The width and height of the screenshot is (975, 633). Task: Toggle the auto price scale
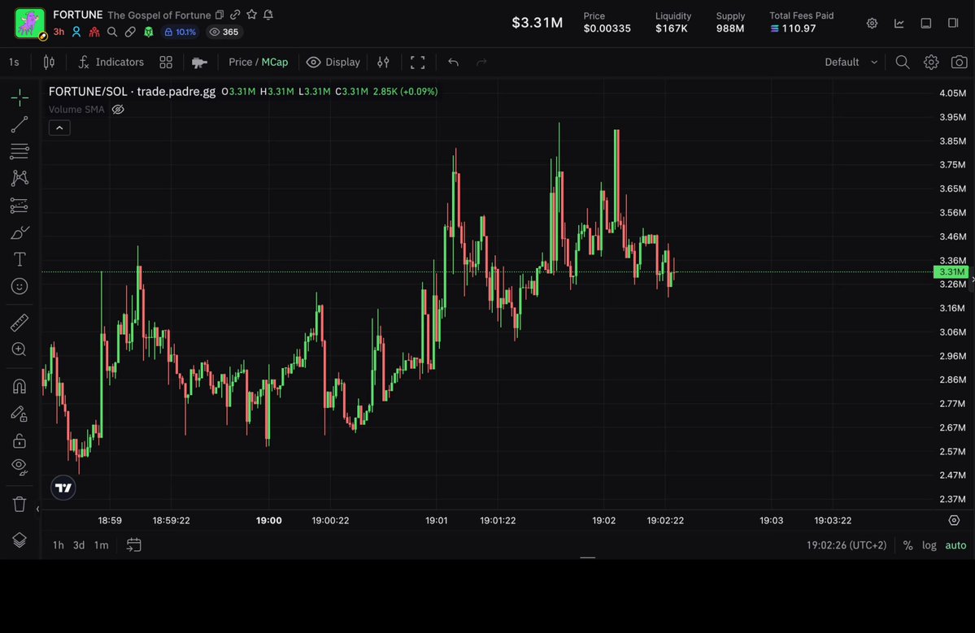tap(955, 544)
